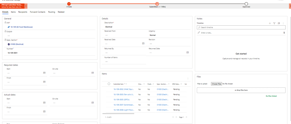Open calendar picker for Received Date

pos(143,43)
